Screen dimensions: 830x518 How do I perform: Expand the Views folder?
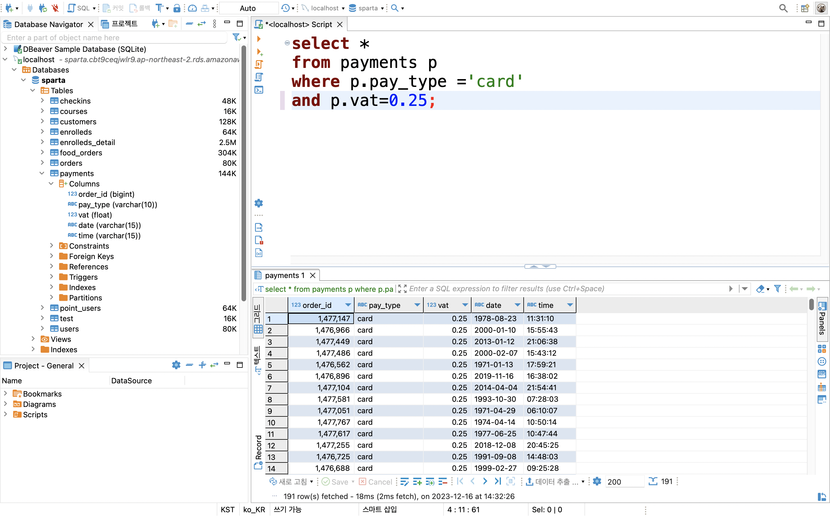(33, 338)
